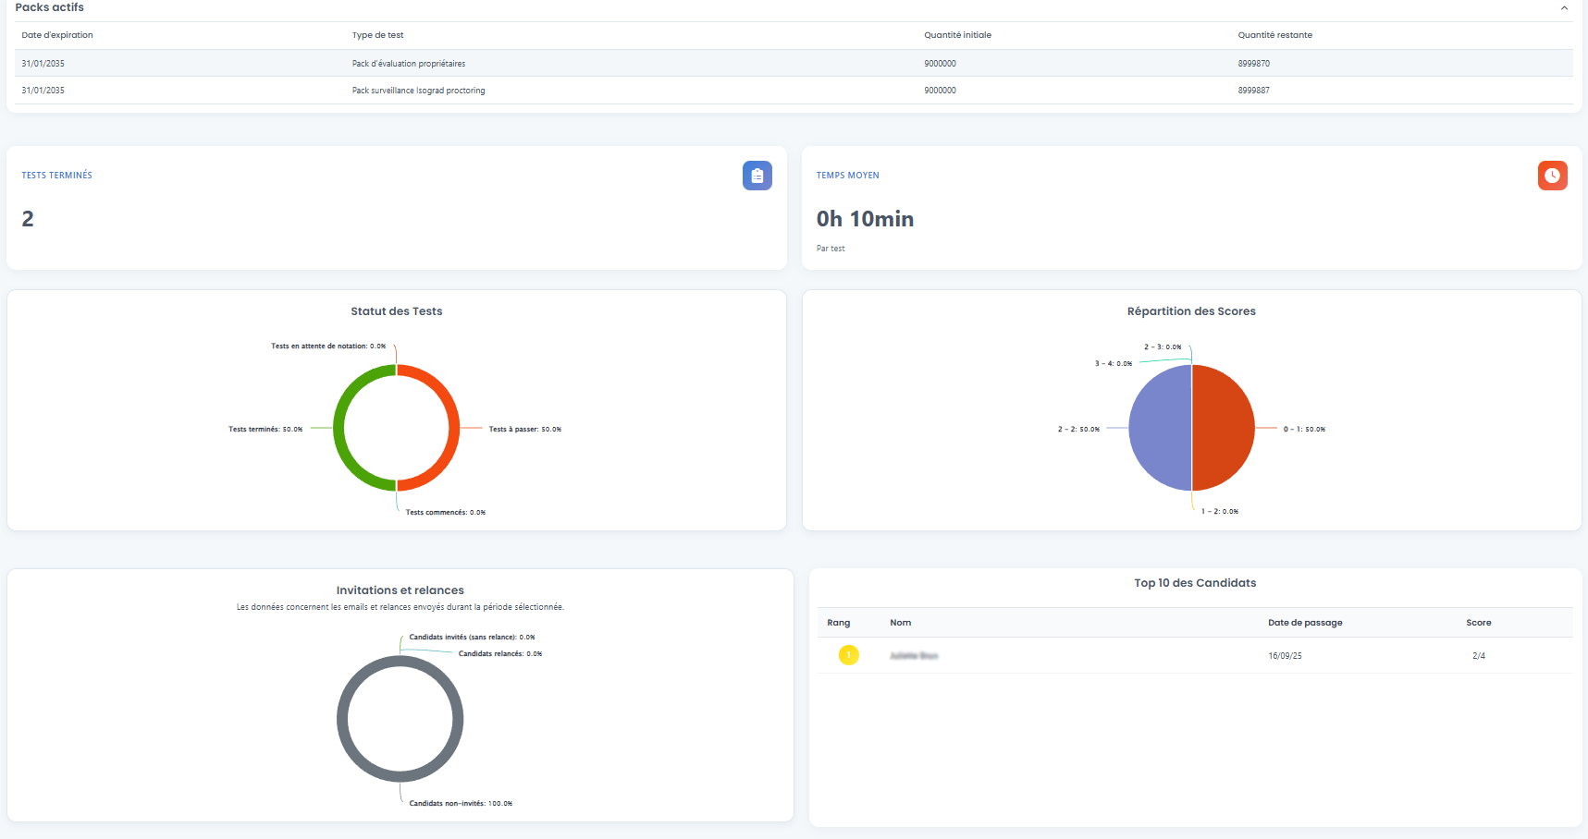Click the purple 2 - 2 pie slice
Image resolution: width=1588 pixels, height=839 pixels.
(x=1160, y=428)
